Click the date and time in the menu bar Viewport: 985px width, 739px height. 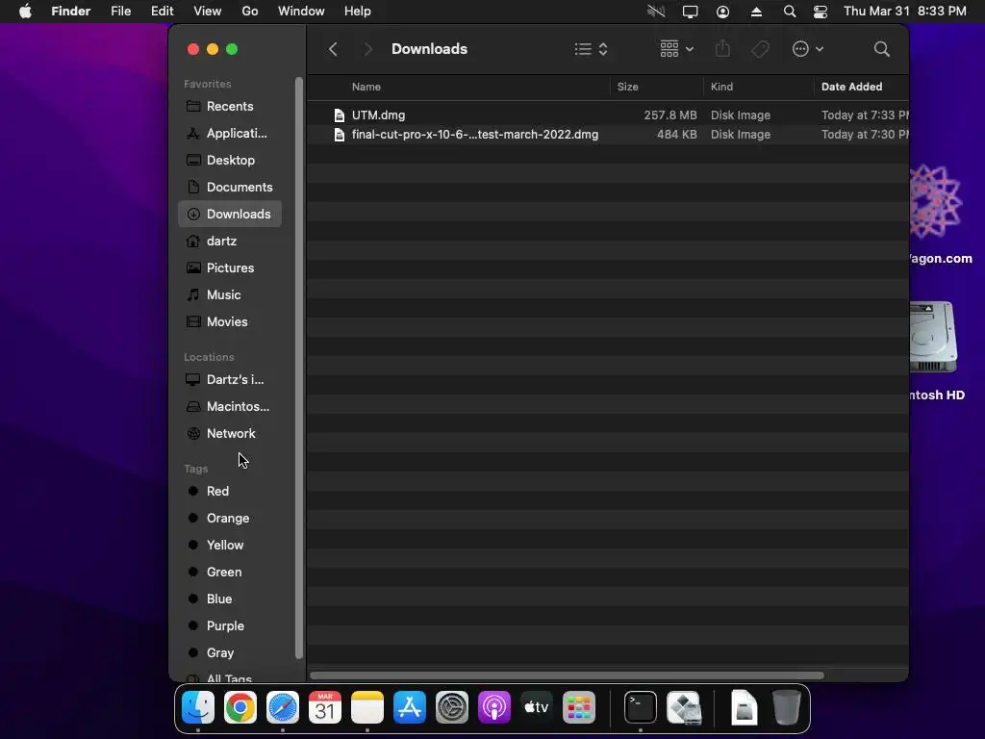[904, 12]
